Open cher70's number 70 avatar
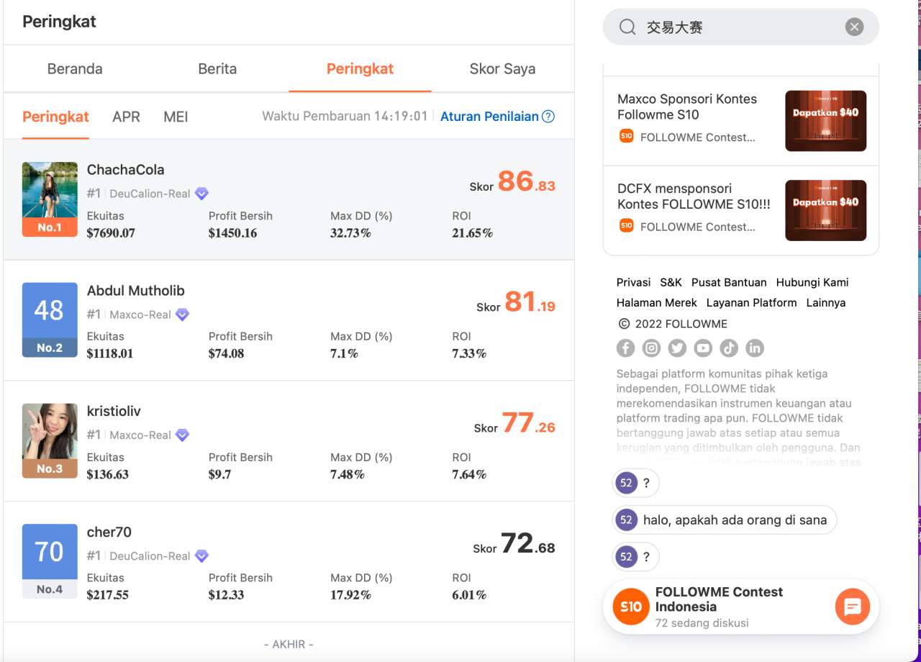This screenshot has width=921, height=662. [x=50, y=561]
